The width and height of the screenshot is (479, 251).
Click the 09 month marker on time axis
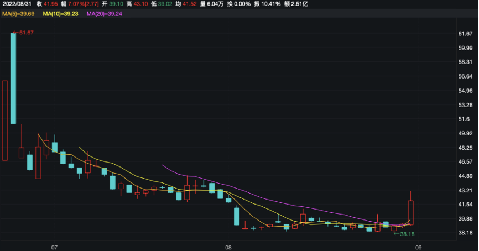(x=419, y=247)
